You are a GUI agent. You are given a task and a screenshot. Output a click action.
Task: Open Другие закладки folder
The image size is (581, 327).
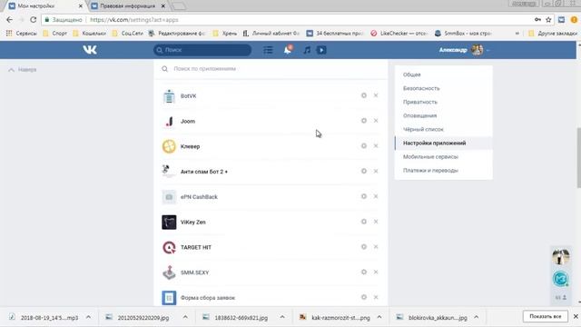coord(553,34)
